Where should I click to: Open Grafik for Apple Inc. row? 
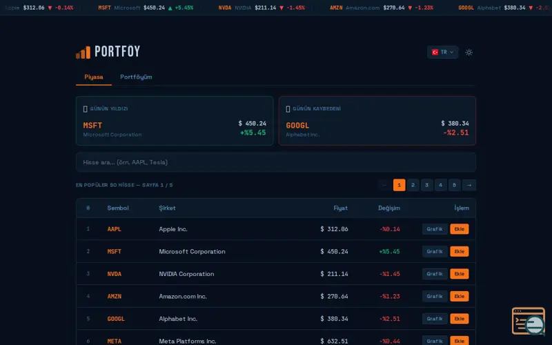[x=435, y=229]
